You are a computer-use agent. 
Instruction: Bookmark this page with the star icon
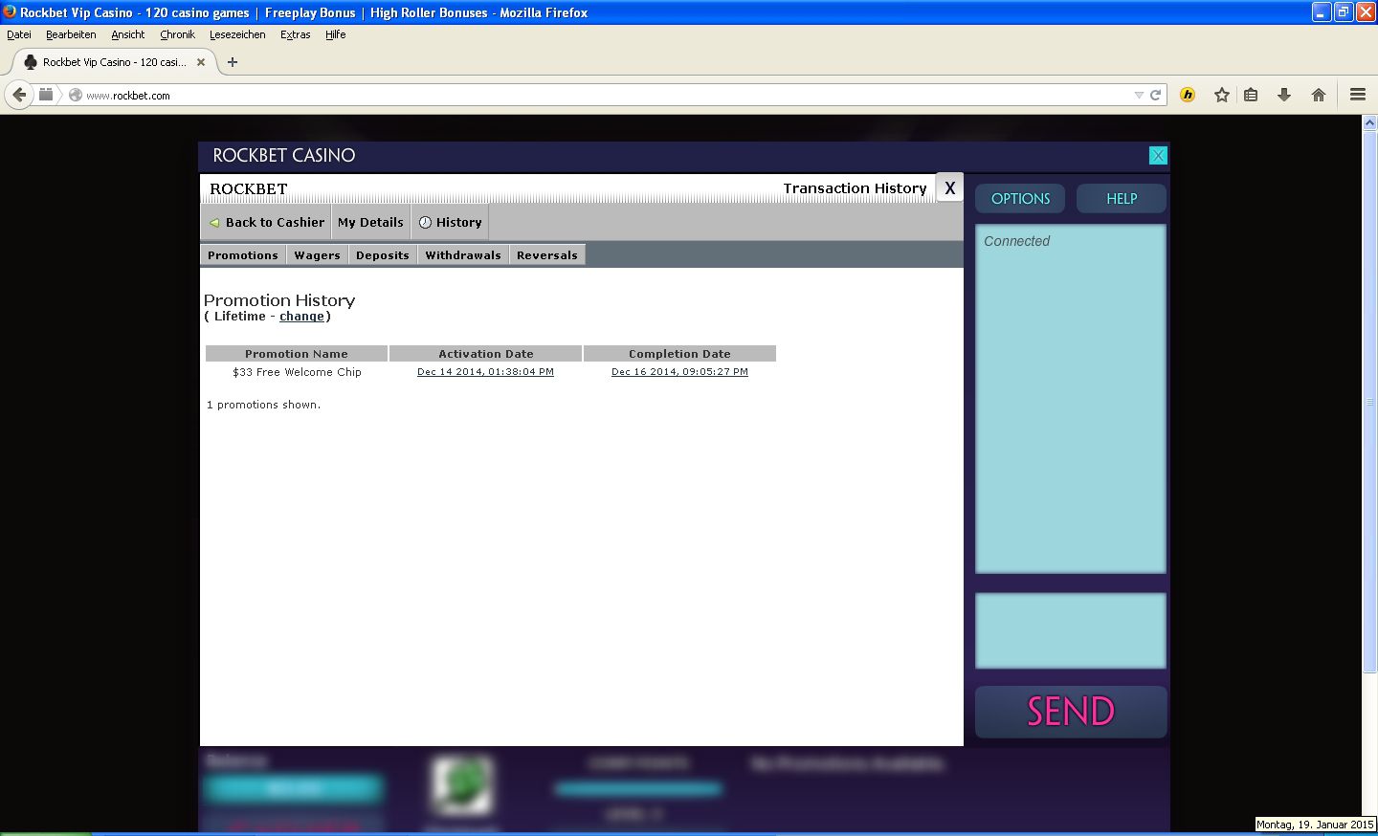point(1222,95)
